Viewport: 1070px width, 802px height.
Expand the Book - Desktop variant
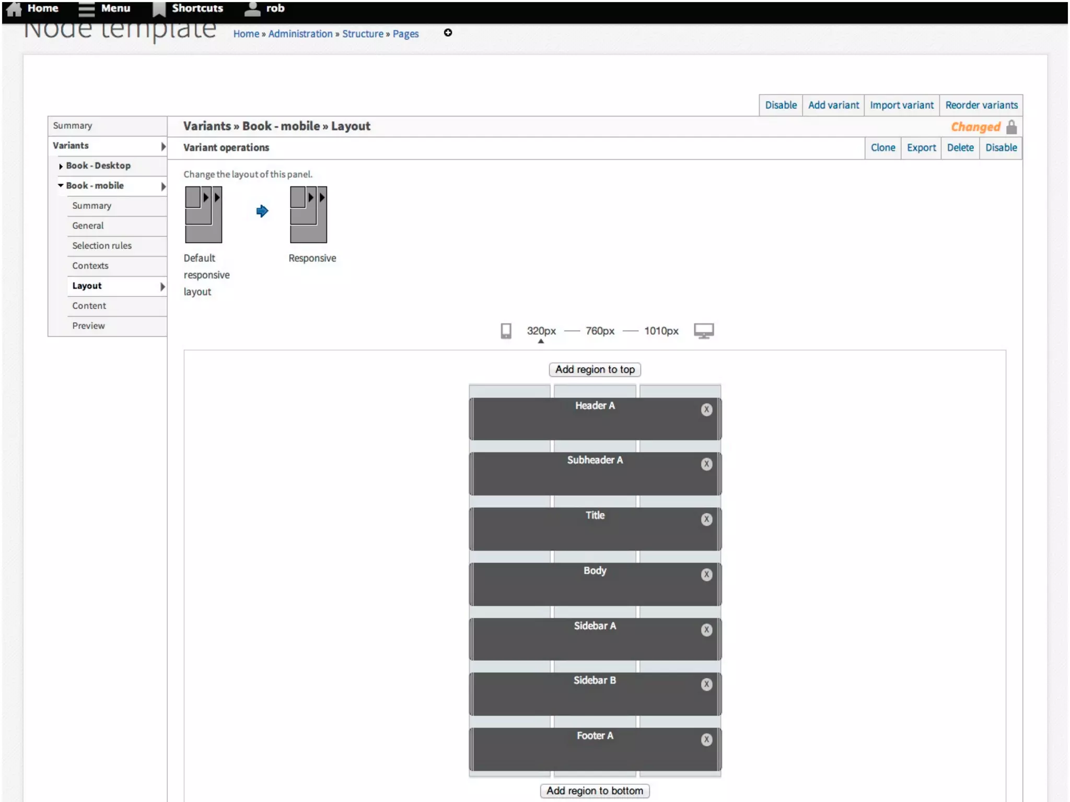[x=61, y=166]
